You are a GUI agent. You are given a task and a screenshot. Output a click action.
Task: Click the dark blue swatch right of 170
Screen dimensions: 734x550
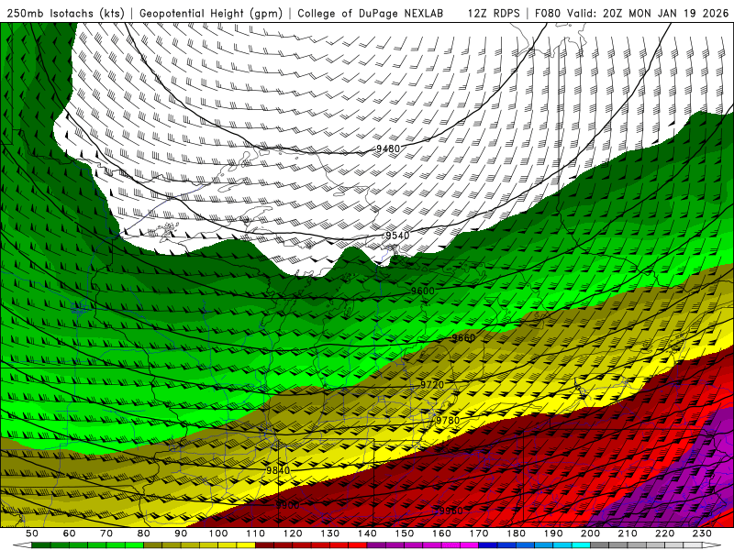tap(488, 545)
